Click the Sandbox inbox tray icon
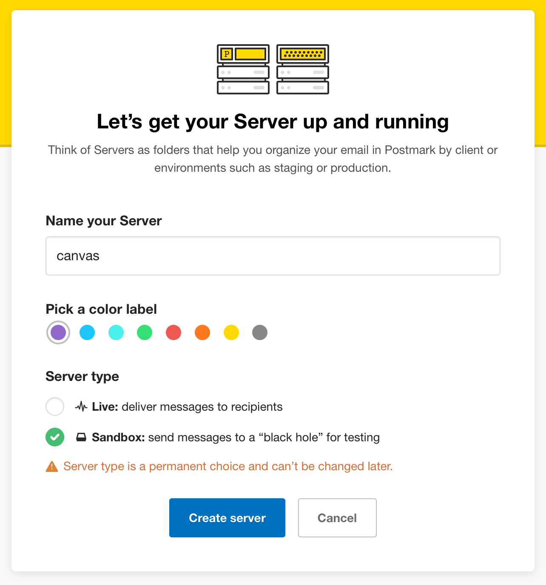Viewport: 546px width, 585px height. point(82,437)
